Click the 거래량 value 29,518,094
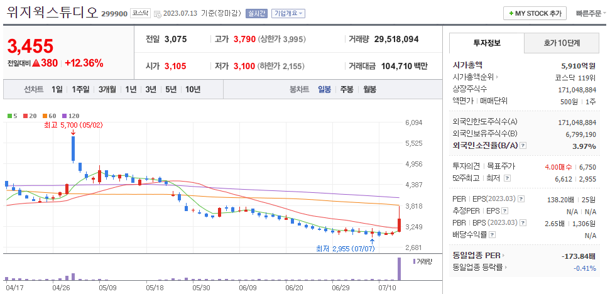This screenshot has width=610, height=294. 396,40
